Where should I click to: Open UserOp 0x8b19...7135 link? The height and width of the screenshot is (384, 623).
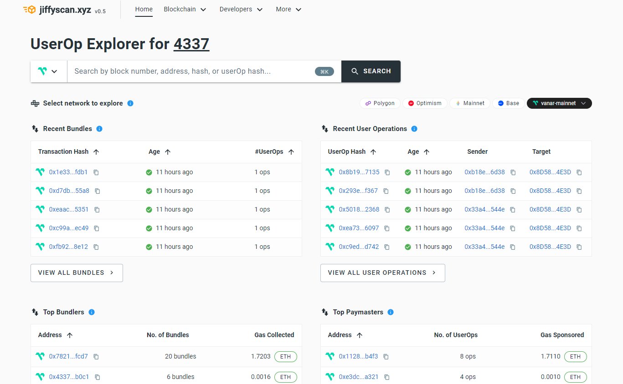click(x=359, y=172)
